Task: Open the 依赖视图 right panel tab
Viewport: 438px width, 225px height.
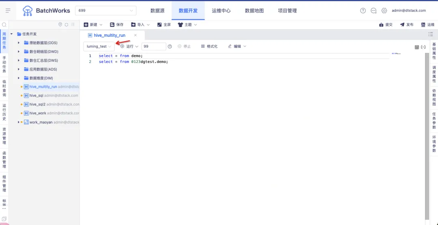Action: tap(434, 97)
